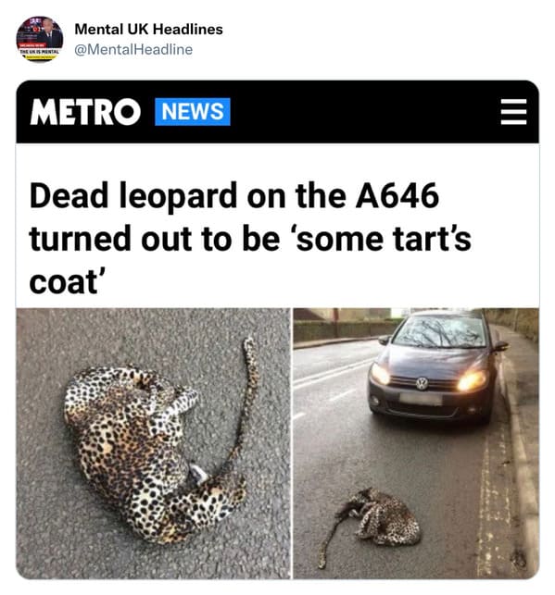Click the METRO logo
This screenshot has width=555, height=595.
85,112
